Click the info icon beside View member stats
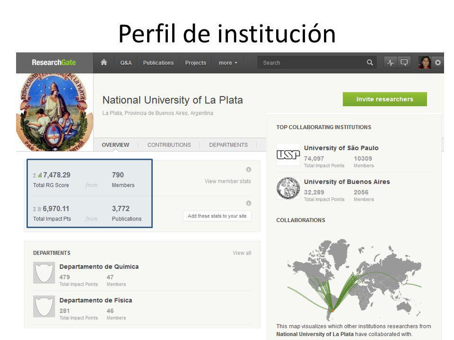 tap(248, 170)
